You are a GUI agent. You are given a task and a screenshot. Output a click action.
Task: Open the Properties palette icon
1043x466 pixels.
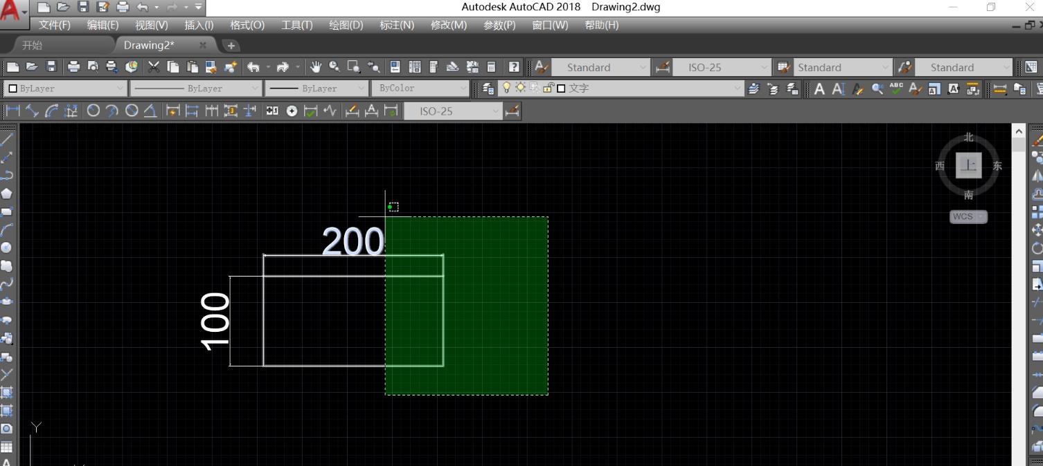point(395,67)
